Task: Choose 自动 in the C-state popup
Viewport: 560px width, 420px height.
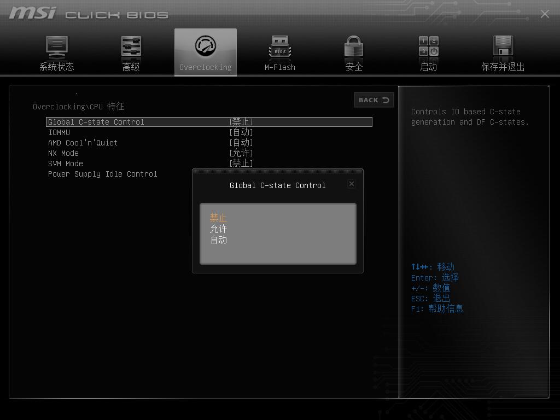Action: (x=218, y=240)
